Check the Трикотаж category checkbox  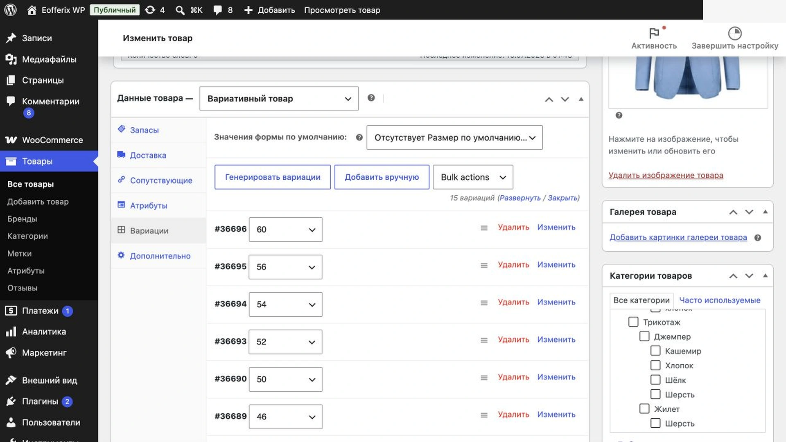[633, 322]
